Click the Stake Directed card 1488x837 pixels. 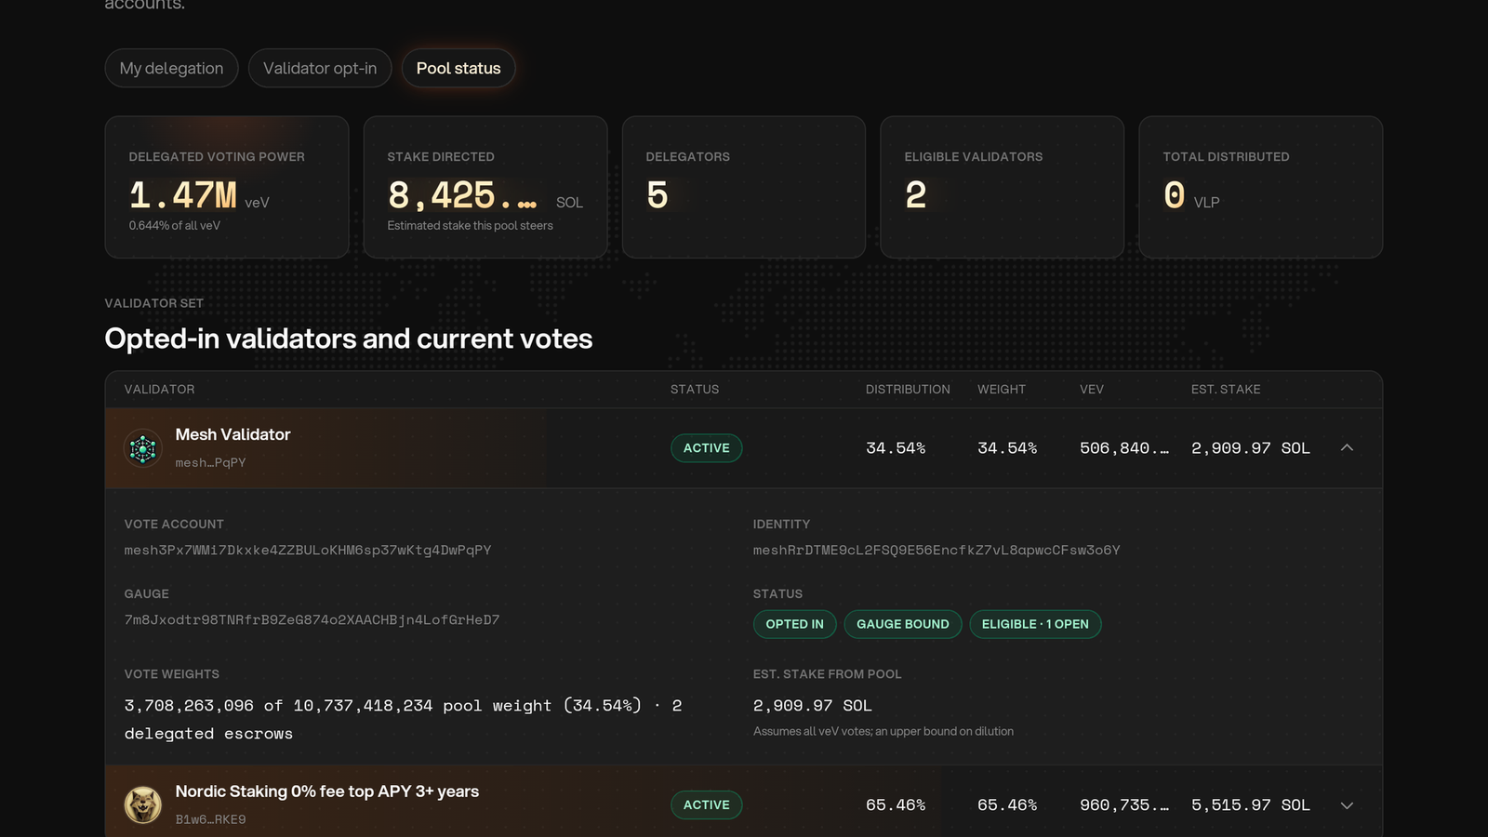[485, 187]
